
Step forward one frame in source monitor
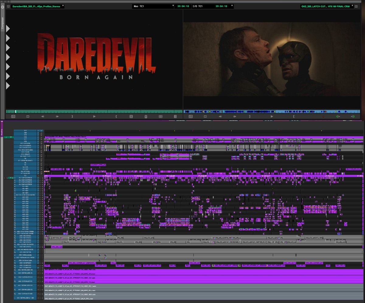coord(57,116)
